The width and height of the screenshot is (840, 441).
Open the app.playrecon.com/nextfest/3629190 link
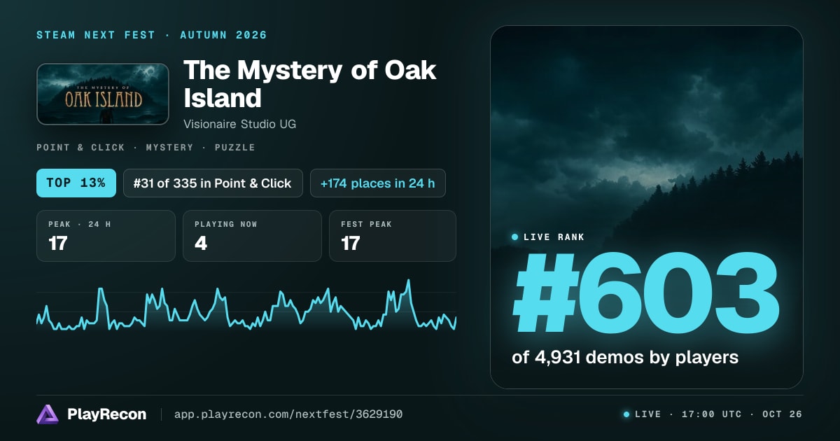(288, 414)
